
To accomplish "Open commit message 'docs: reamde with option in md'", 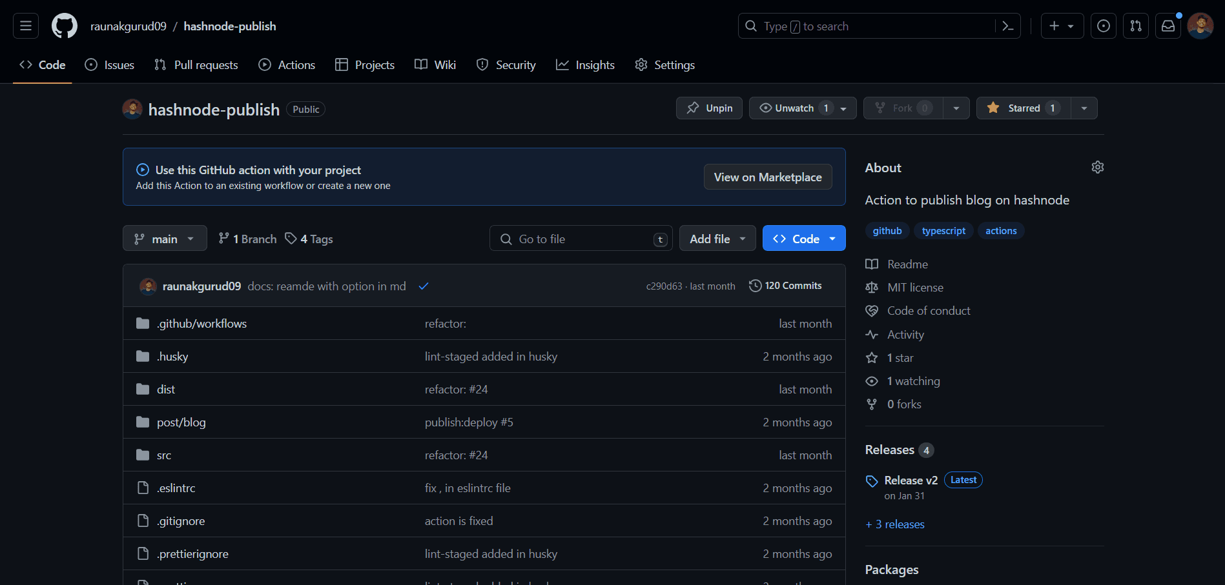I will (x=327, y=286).
